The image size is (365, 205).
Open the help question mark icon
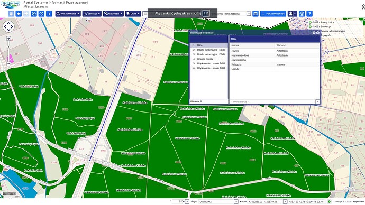(x=309, y=14)
